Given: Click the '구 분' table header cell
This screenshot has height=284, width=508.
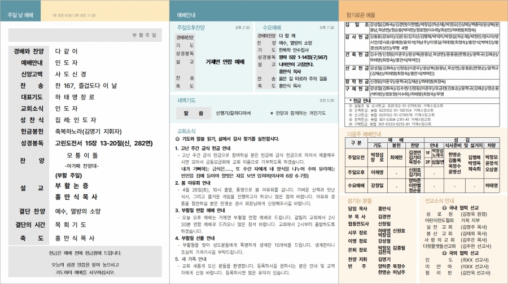Looking at the screenshot, I should [356, 143].
